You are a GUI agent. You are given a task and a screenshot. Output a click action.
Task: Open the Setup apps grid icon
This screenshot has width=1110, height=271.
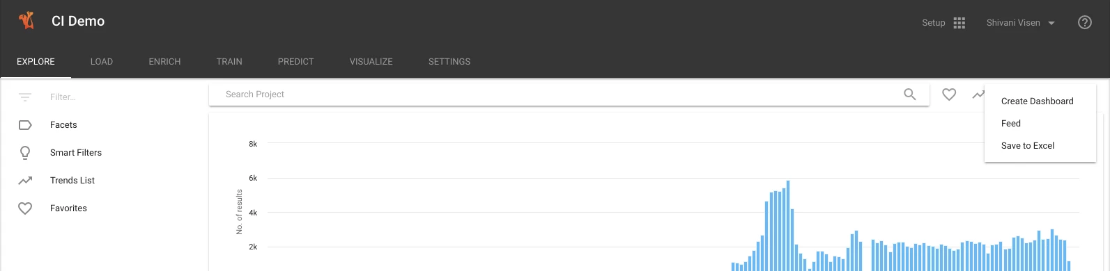959,23
